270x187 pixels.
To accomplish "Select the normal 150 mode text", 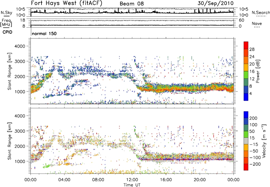I will tap(44, 33).
